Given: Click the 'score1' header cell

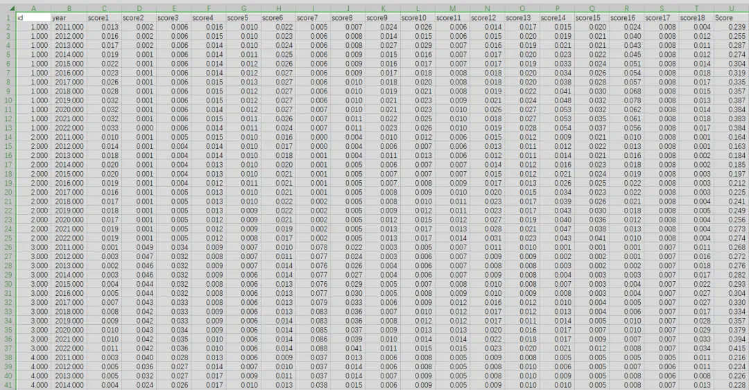Looking at the screenshot, I should click(x=103, y=17).
